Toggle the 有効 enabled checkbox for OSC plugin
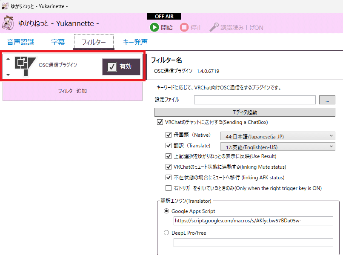Image resolution: width=343 pixels, height=256 pixels. 112,66
